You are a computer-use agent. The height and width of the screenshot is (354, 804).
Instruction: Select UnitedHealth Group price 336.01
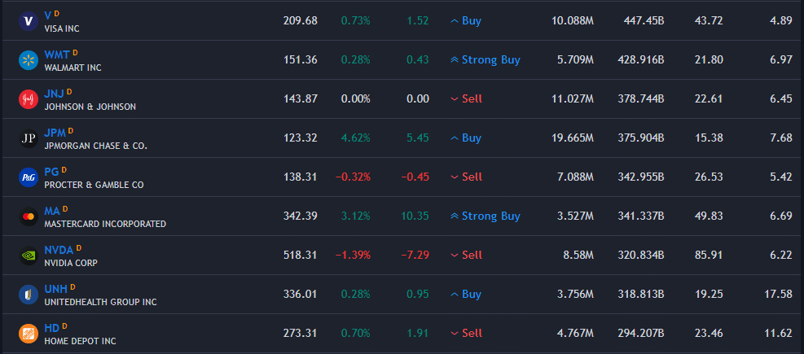tap(300, 295)
